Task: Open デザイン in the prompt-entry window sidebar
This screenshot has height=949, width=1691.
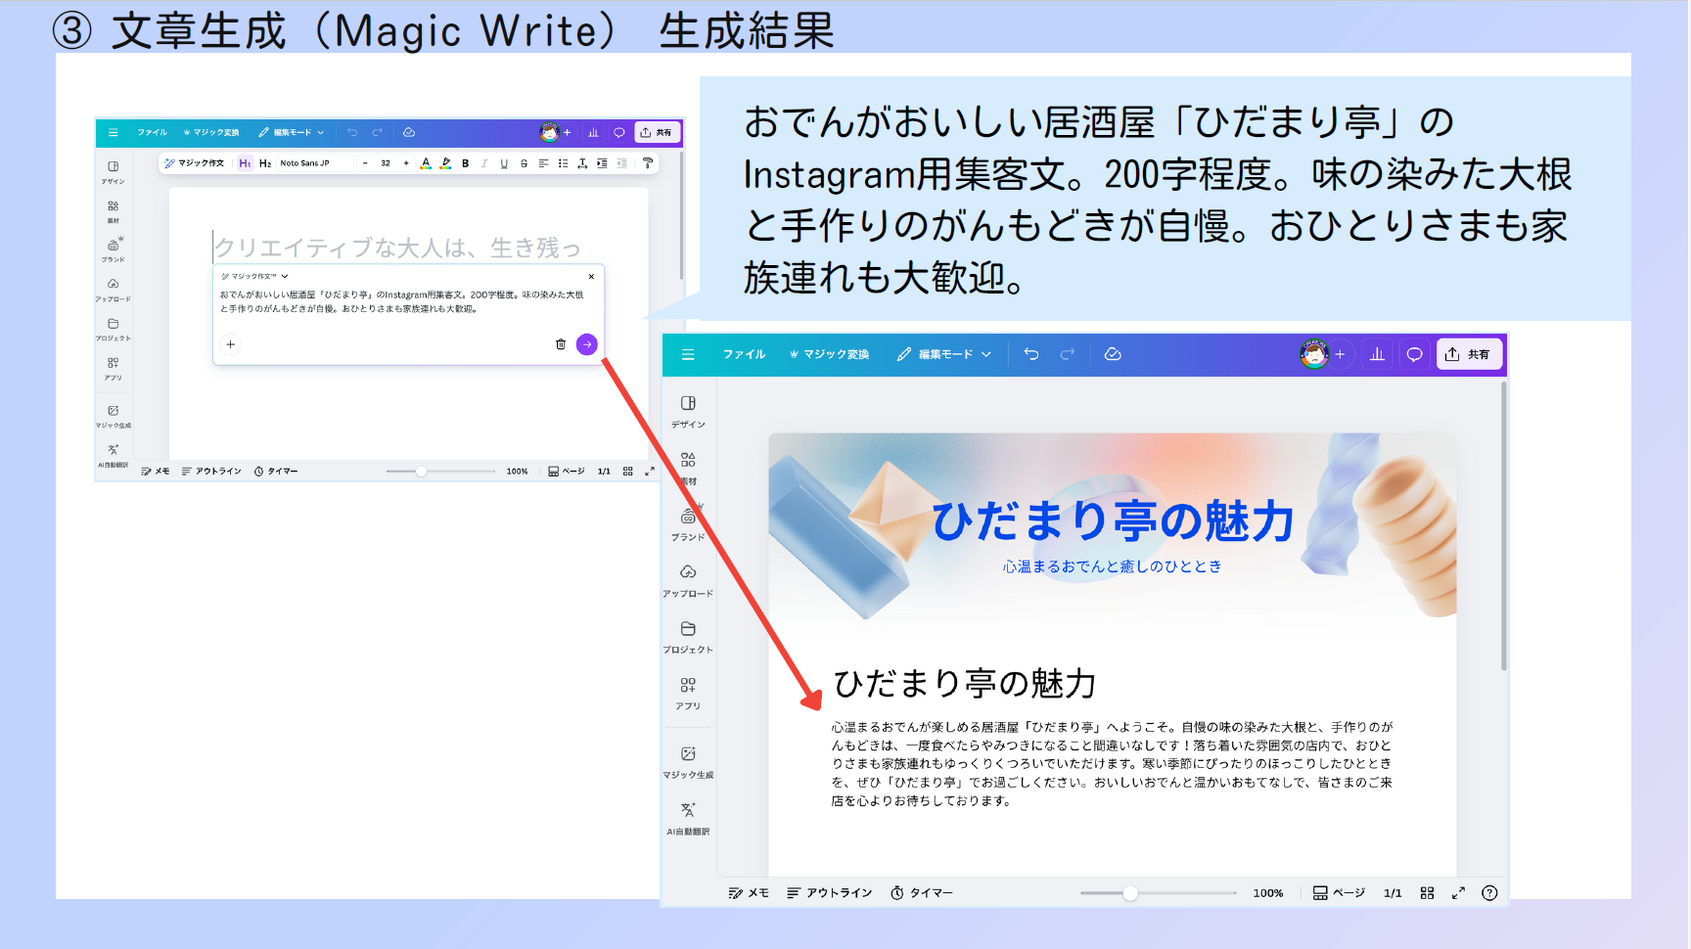Action: [x=114, y=171]
